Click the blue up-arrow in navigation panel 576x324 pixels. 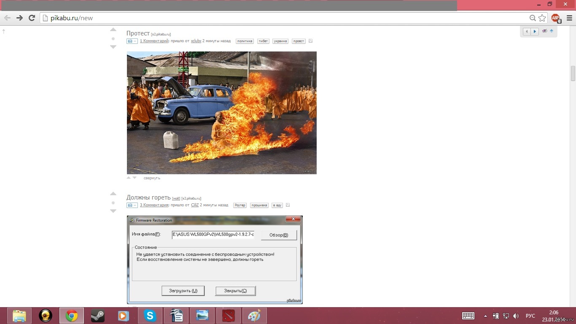(x=552, y=31)
